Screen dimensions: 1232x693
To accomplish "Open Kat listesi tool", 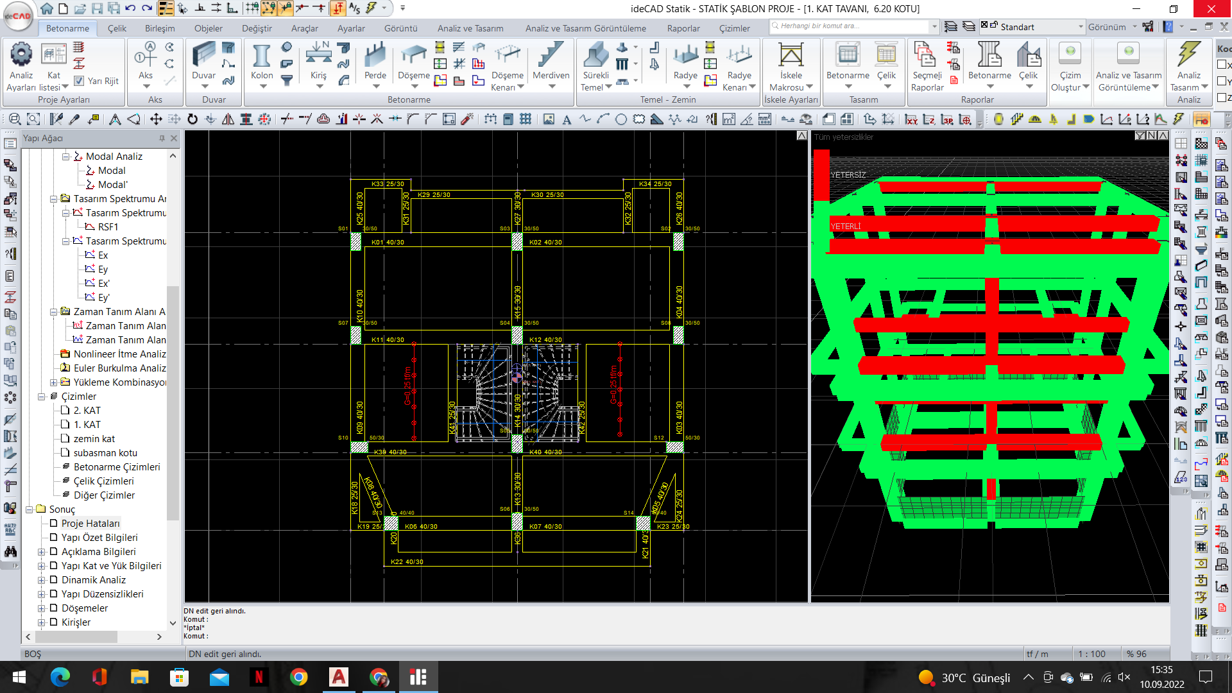I will tap(54, 55).
